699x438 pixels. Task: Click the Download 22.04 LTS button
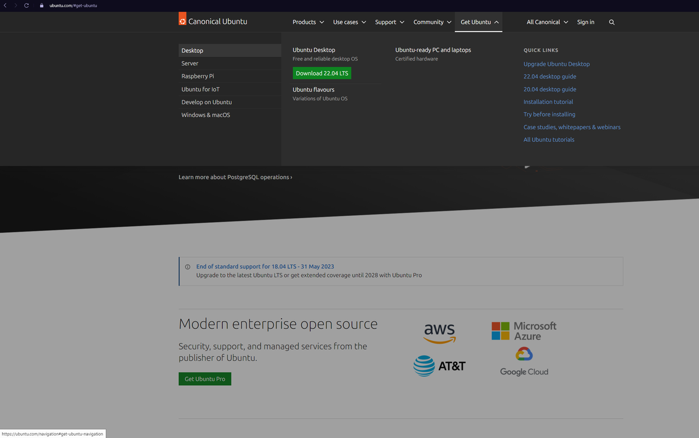point(322,73)
